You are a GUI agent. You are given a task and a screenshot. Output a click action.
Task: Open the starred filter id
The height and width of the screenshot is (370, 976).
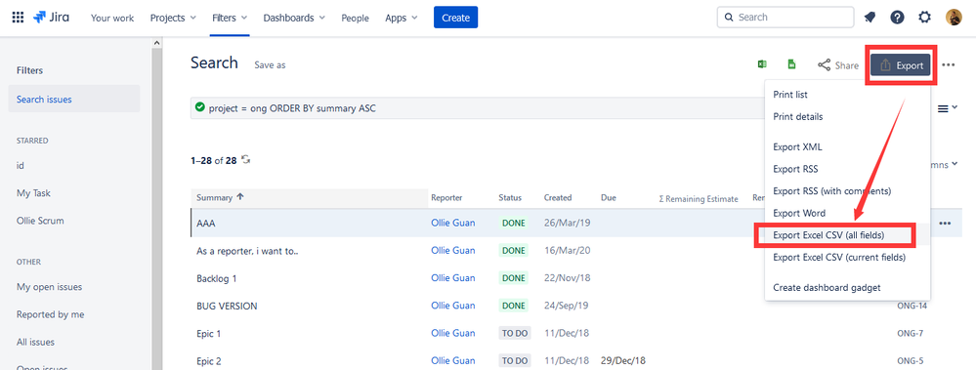[21, 165]
